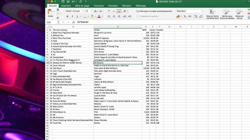
Task: Apply red font color swatch
Action: point(99,16)
